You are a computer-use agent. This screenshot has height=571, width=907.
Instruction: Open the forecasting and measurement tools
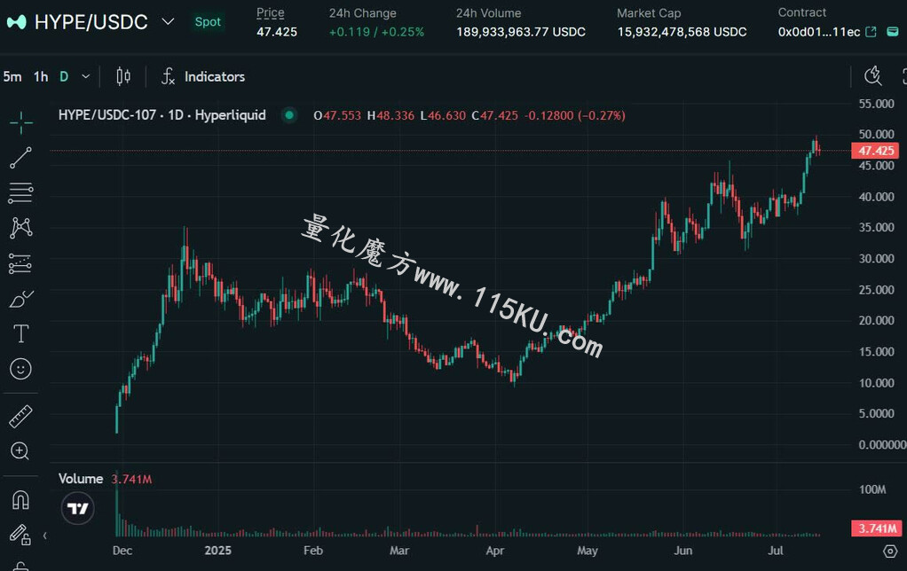click(20, 263)
